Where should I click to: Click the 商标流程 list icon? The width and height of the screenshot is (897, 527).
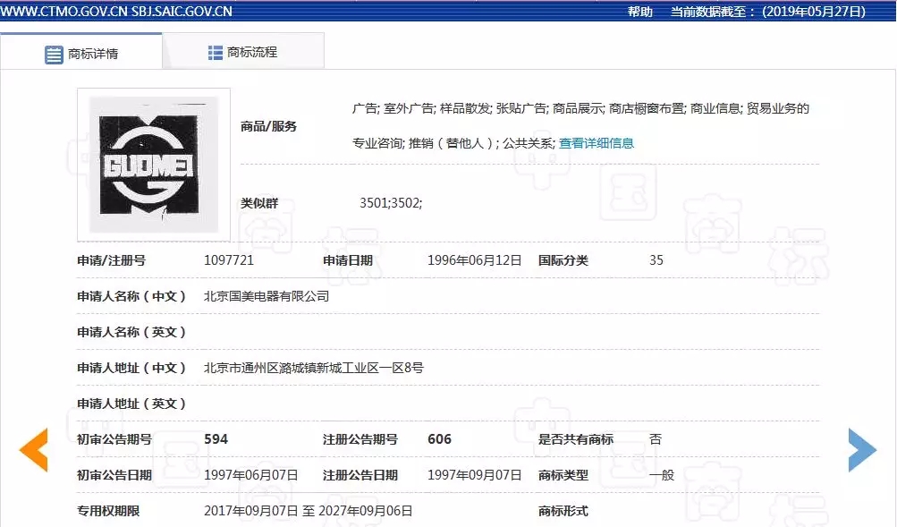(216, 53)
